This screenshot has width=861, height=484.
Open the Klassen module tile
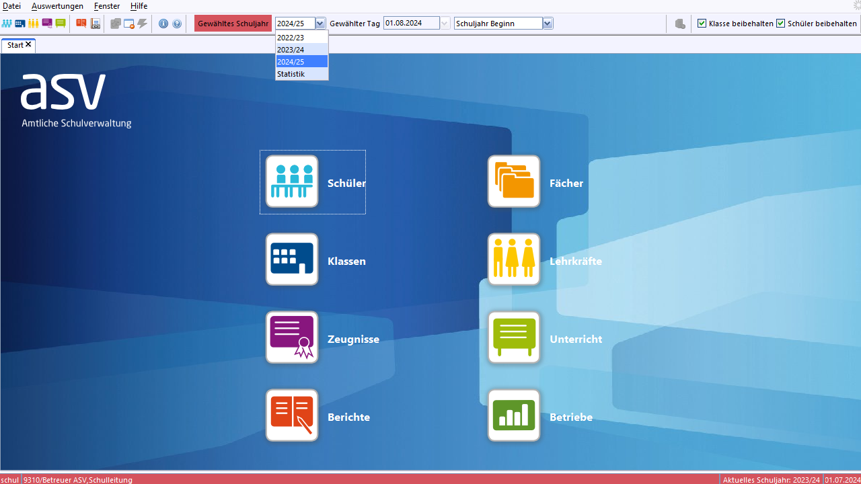pos(292,259)
